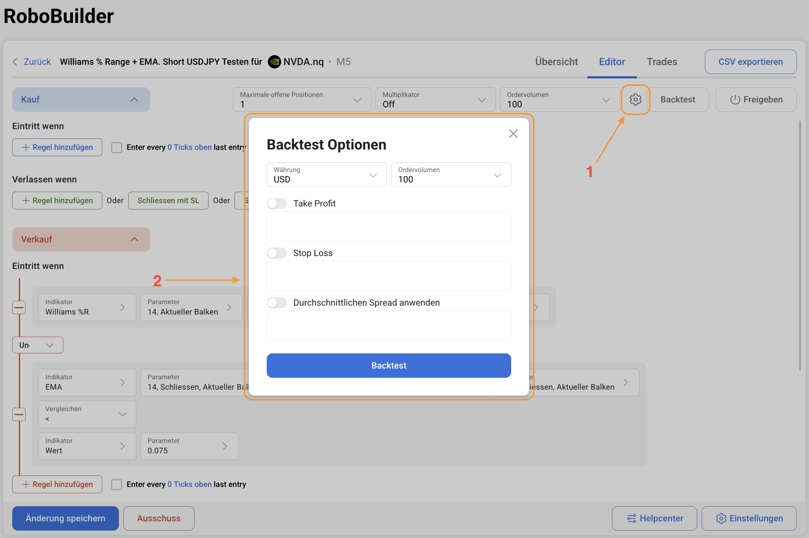Open the Währung USD dropdown
This screenshot has width=809, height=538.
point(326,175)
